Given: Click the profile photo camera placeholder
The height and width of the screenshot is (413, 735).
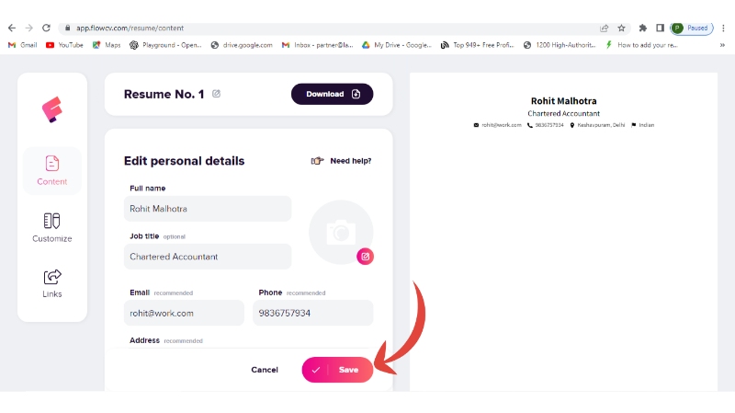Looking at the screenshot, I should tap(340, 232).
